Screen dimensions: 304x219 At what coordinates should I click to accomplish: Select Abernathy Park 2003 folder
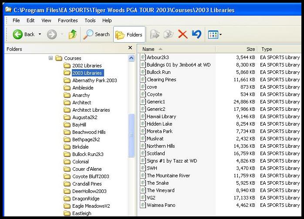[95, 80]
